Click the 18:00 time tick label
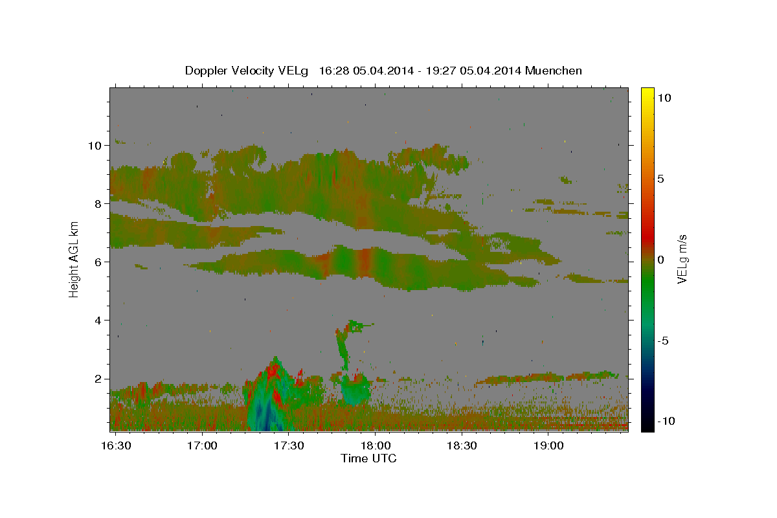This screenshot has width=777, height=518. pos(375,446)
